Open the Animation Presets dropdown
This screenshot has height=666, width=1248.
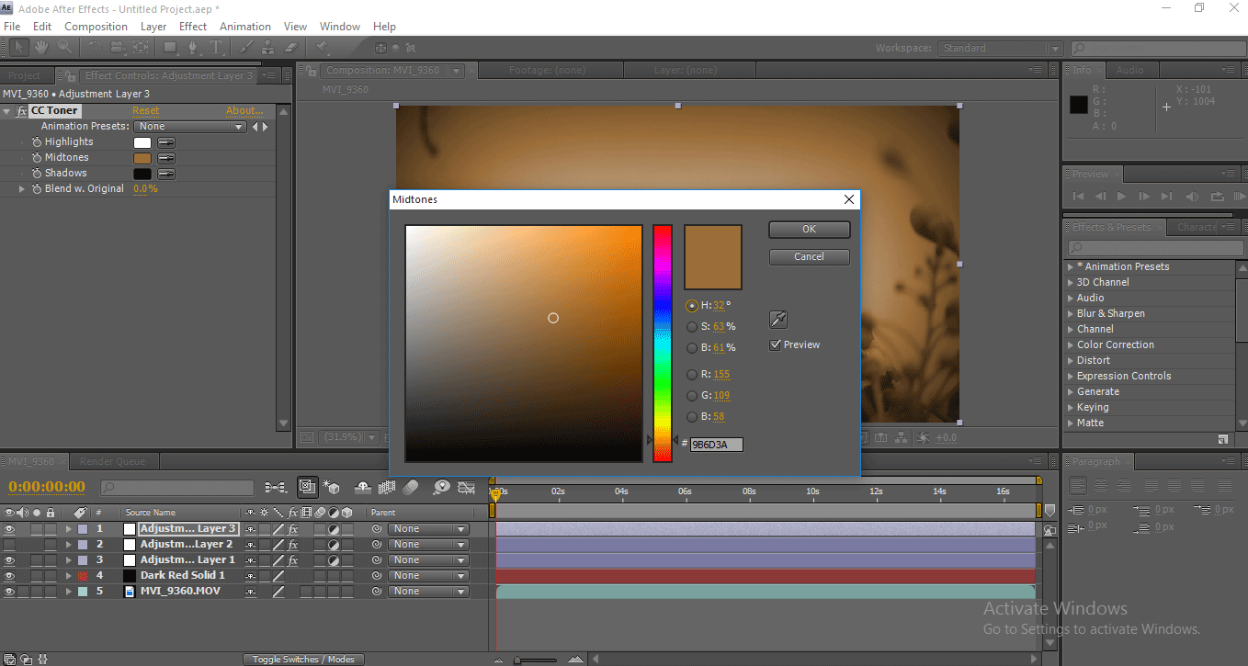coord(190,127)
